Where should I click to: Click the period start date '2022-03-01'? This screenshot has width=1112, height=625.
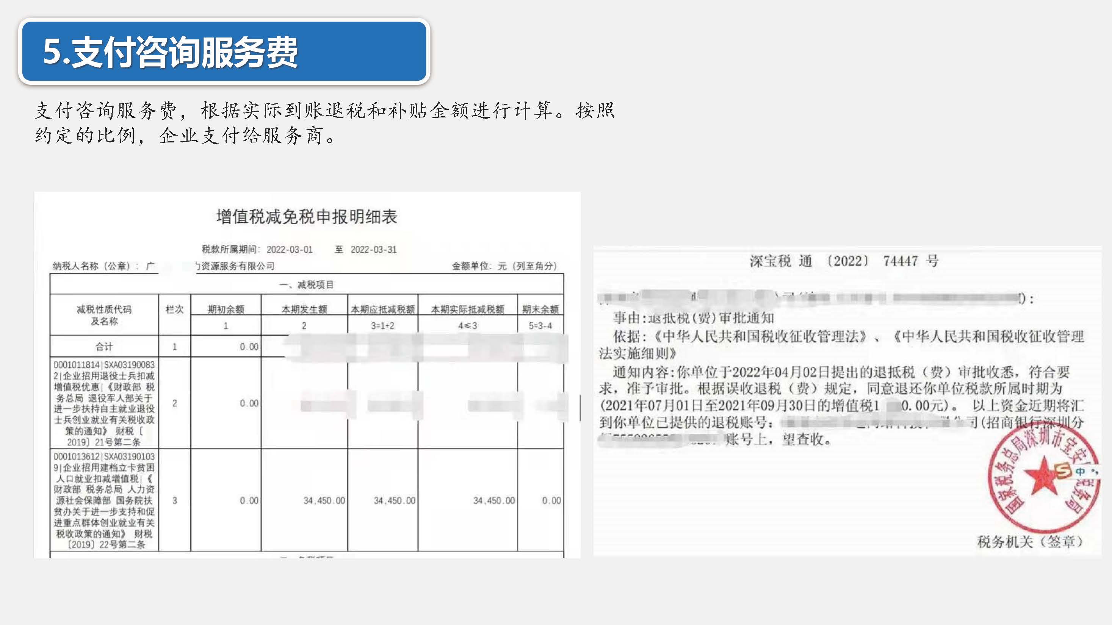click(x=289, y=249)
